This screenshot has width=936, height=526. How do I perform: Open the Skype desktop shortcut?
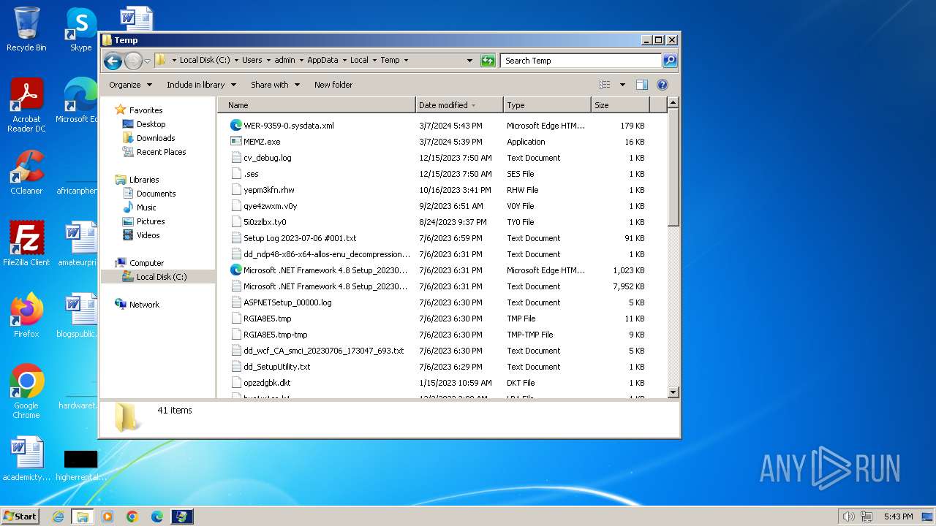pos(80,29)
